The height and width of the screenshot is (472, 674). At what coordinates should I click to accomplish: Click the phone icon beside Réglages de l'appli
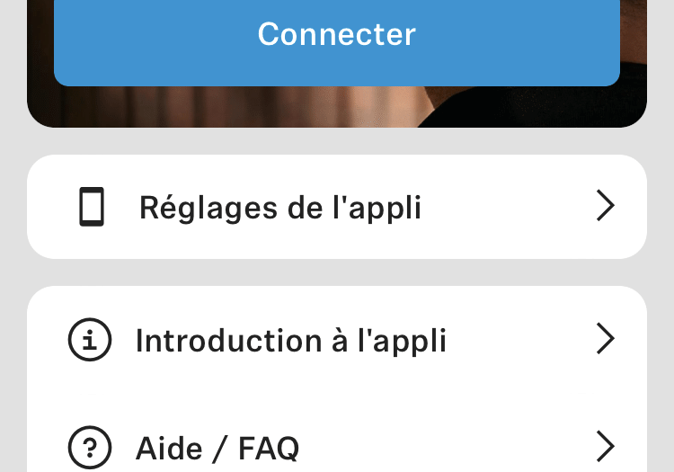(92, 207)
